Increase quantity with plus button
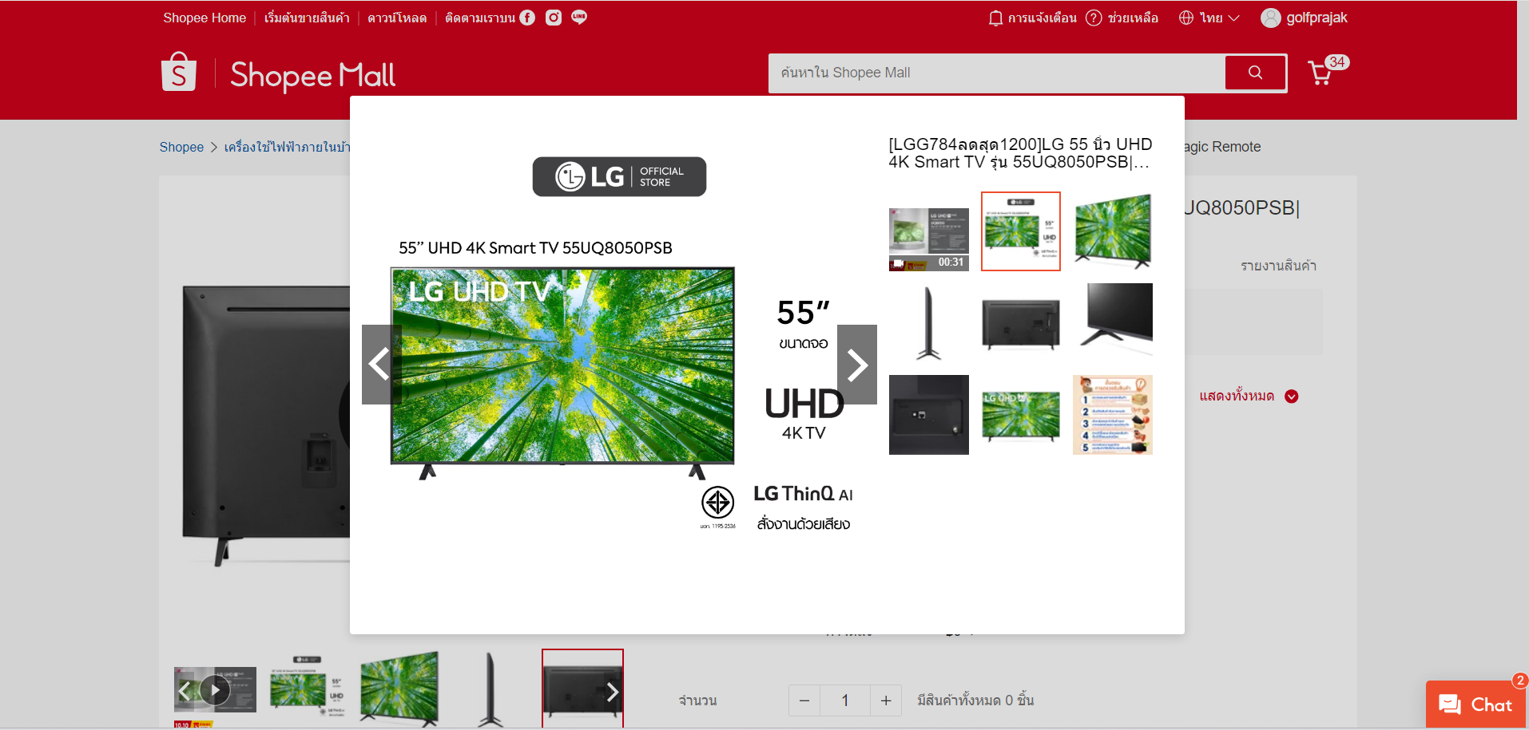Viewport: 1529px width, 730px height. click(x=886, y=700)
